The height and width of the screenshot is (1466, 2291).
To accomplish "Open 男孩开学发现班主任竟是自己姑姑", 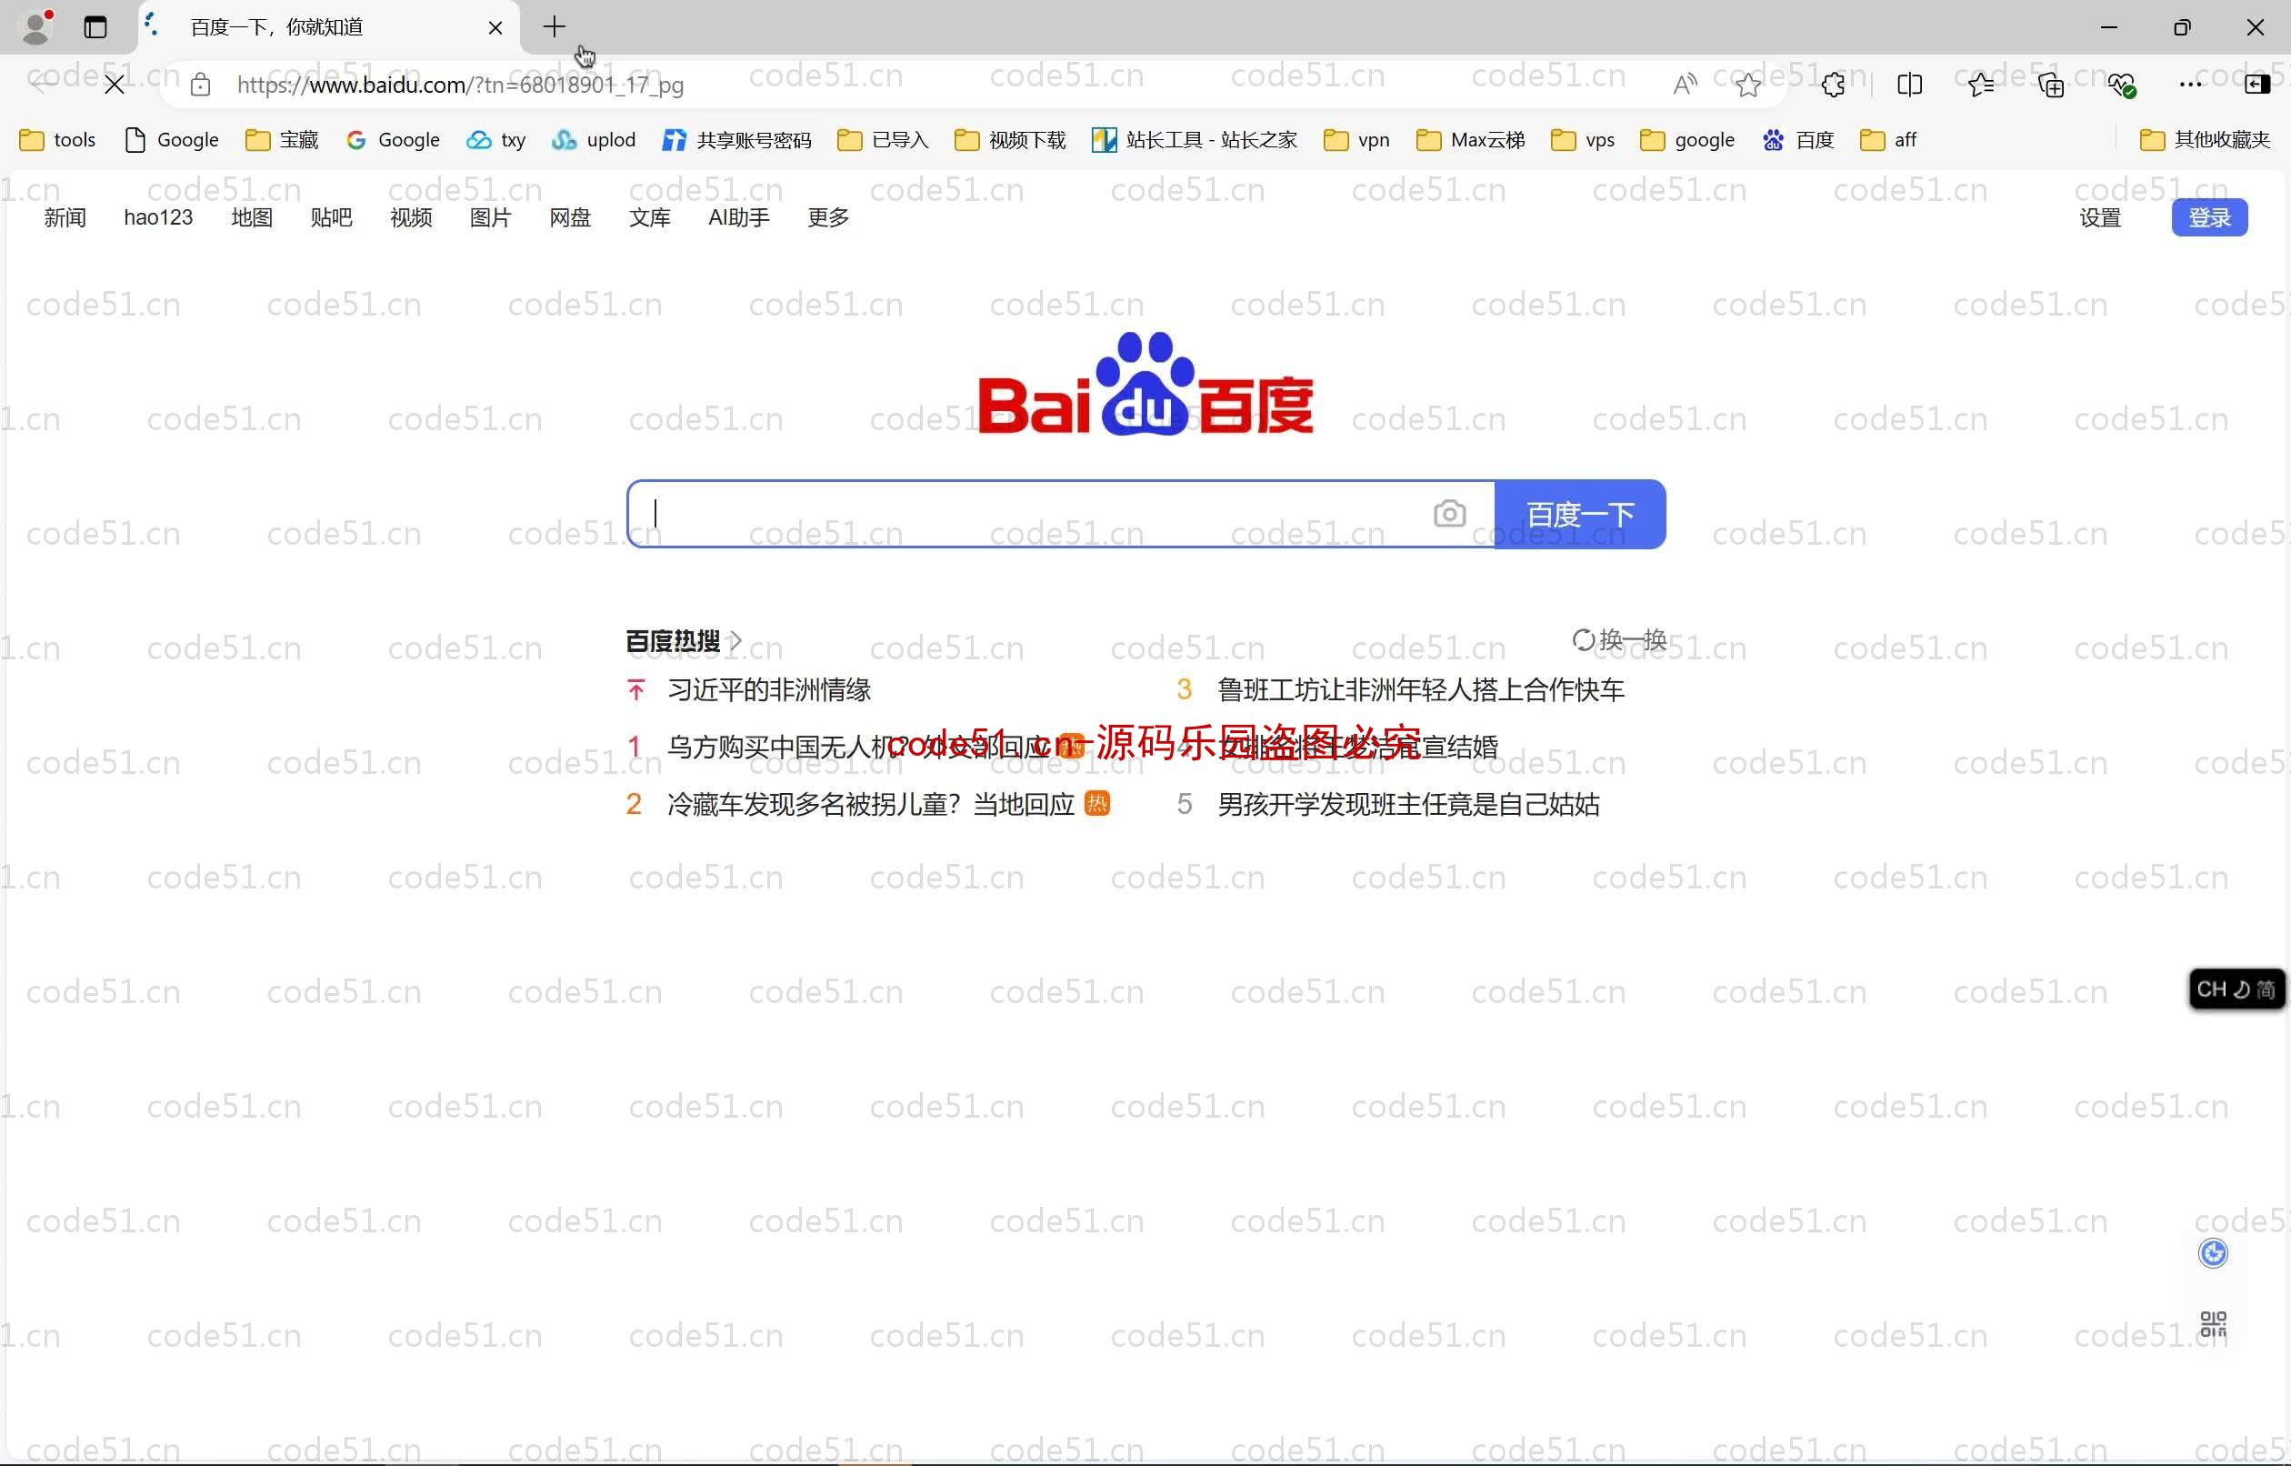I will (x=1408, y=805).
